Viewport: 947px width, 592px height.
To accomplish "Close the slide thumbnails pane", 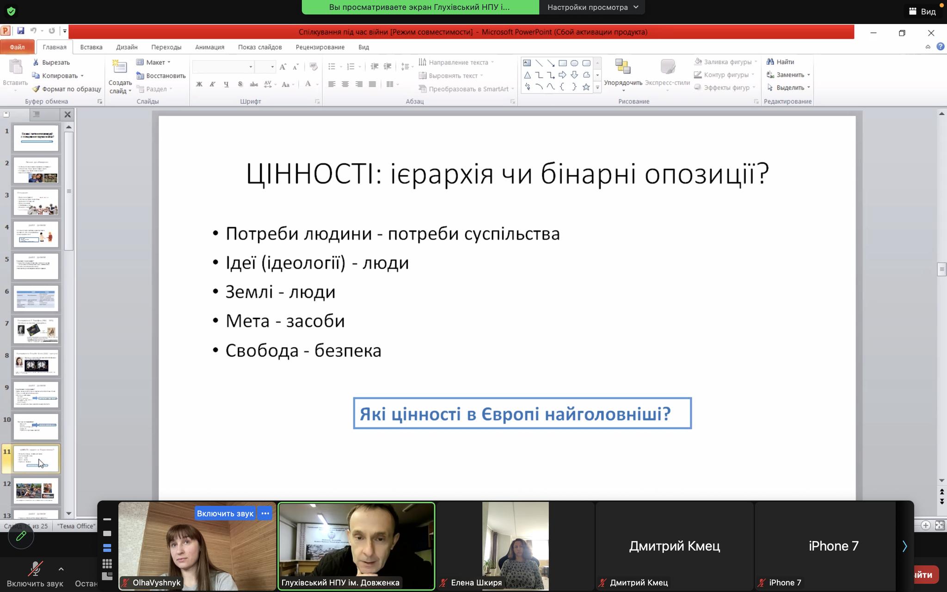I will [68, 114].
